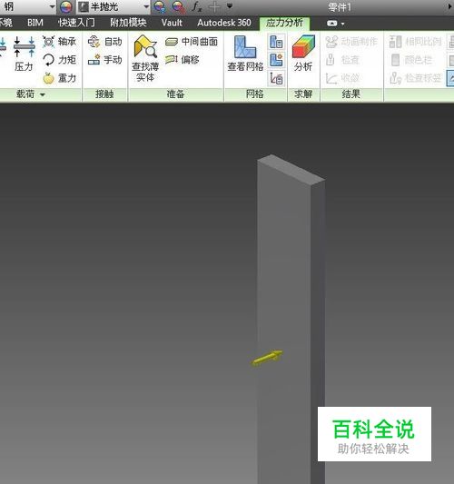Viewport: 454px width, 484px height.
Task: Select the 应力分析 tab
Action: [x=284, y=23]
